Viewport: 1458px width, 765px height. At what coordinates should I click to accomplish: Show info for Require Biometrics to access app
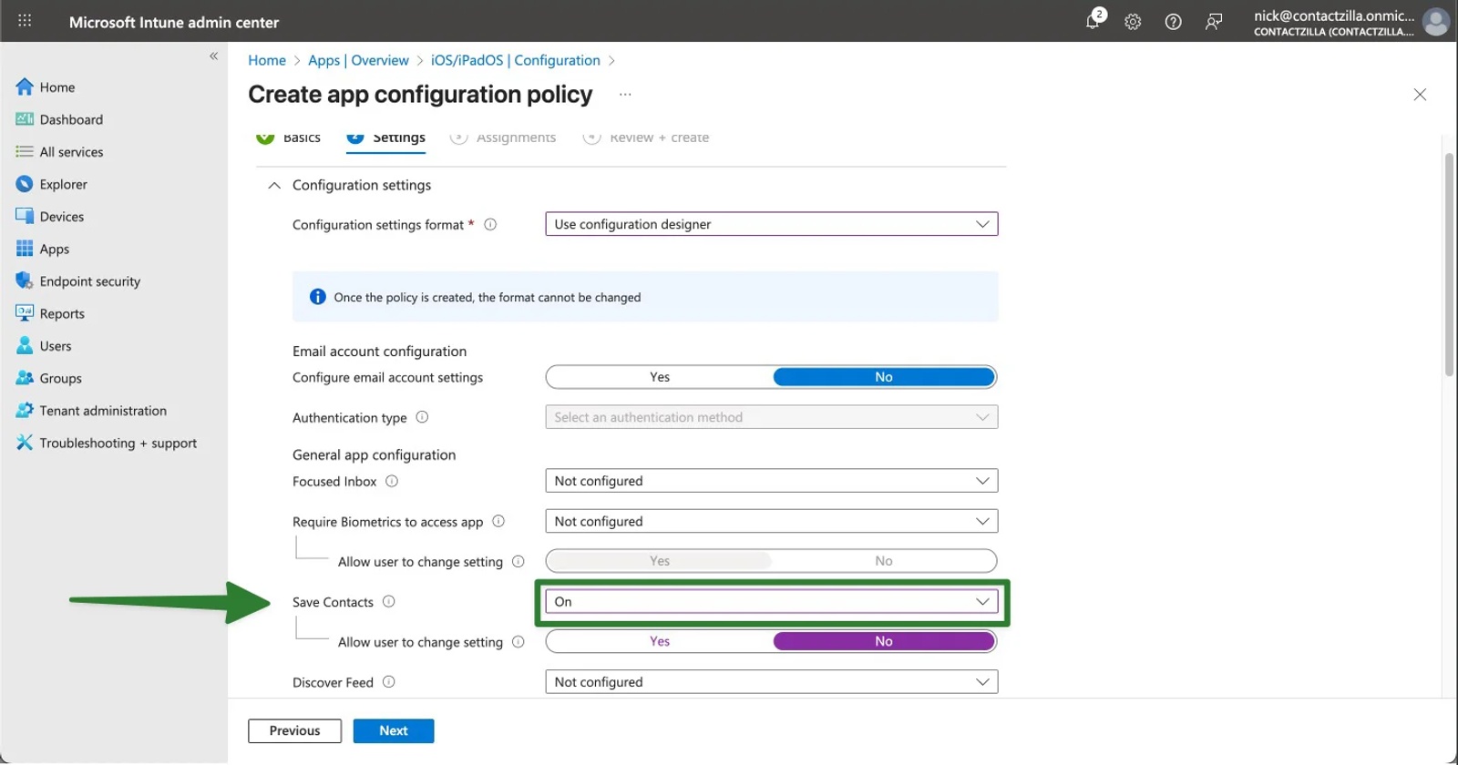pyautogui.click(x=498, y=521)
